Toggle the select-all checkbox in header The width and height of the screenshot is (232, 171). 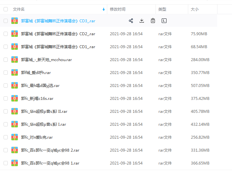(6, 9)
